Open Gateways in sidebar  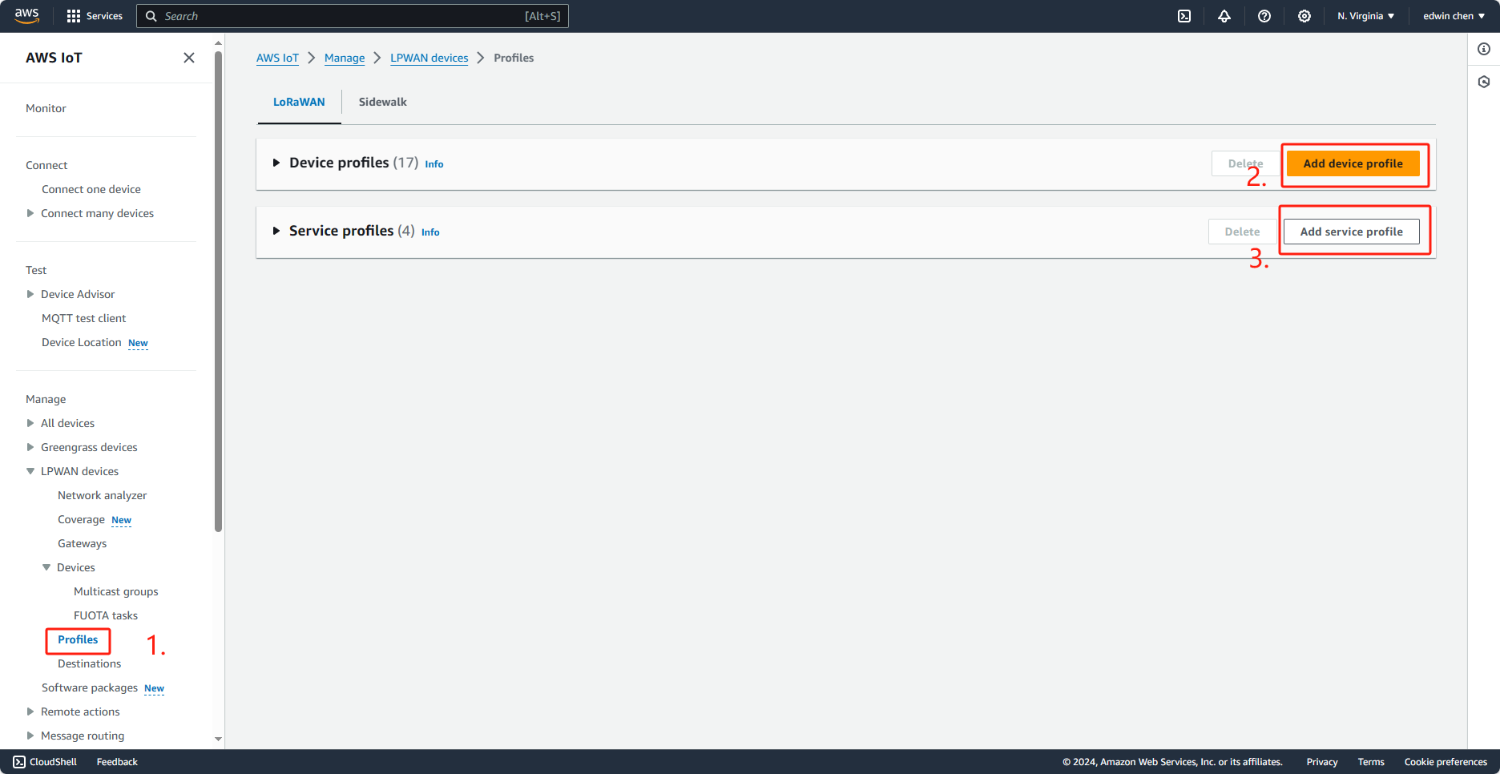[83, 543]
